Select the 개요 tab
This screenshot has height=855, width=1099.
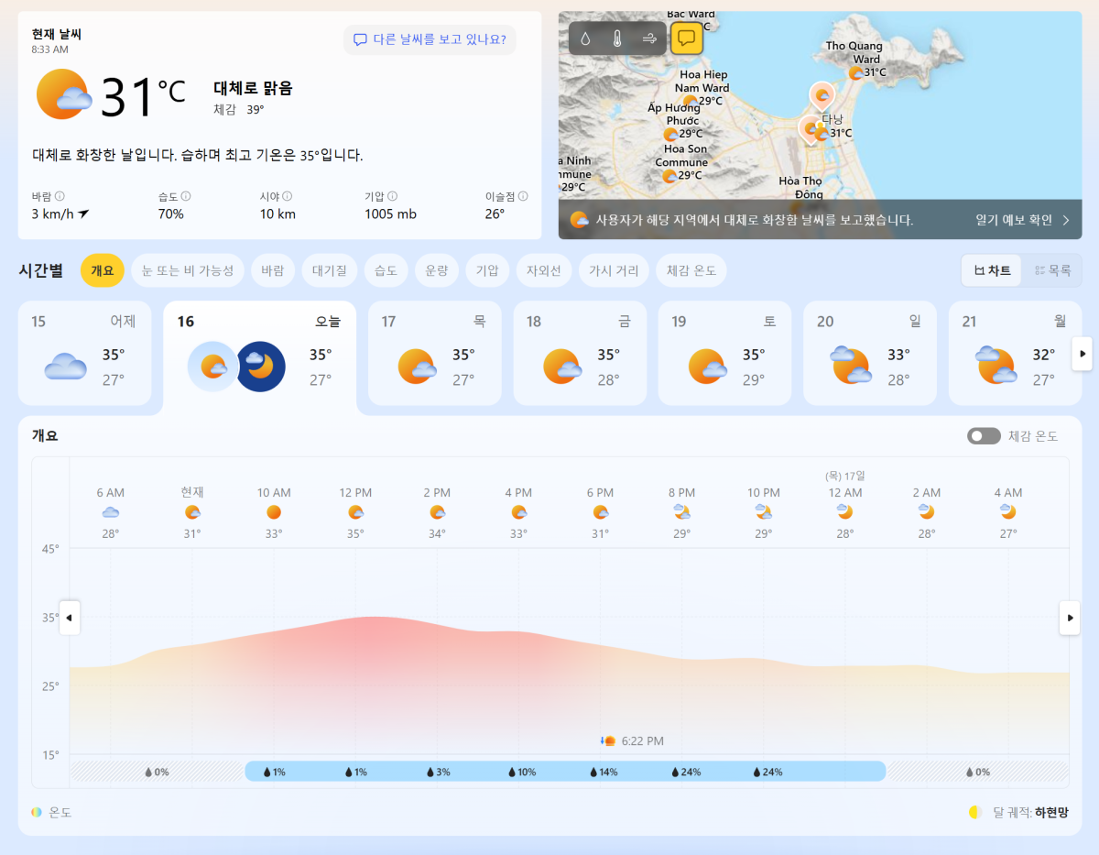coord(102,270)
